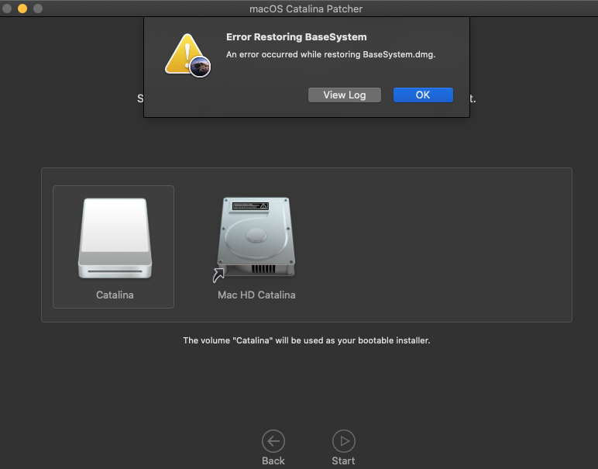Click the "Mac HD Catalina" label text
This screenshot has width=598, height=469.
coord(256,295)
